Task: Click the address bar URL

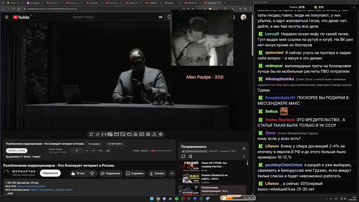Action: pyautogui.click(x=52, y=9)
